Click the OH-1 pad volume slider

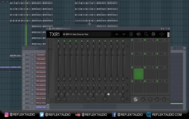157,47
